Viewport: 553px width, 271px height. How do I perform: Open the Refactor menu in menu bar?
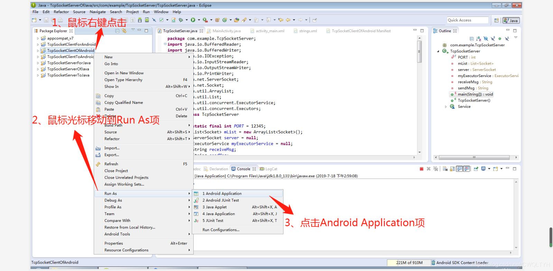click(61, 12)
